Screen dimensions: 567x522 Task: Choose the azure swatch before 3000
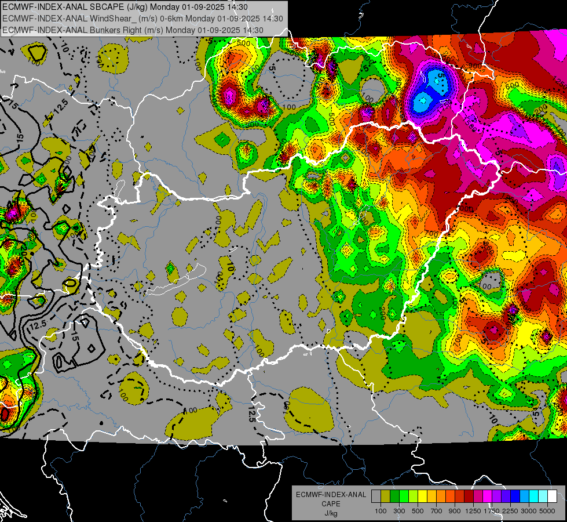click(525, 496)
